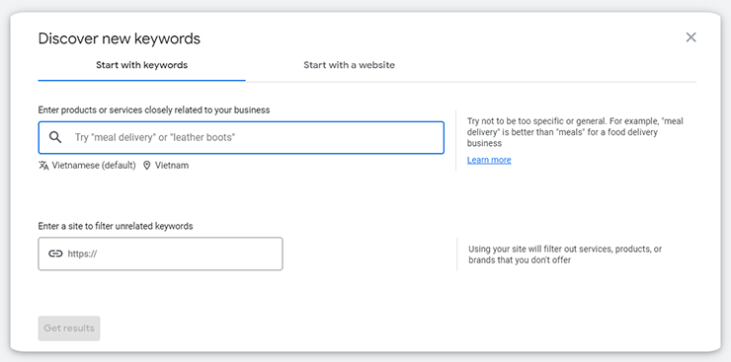Close the Discover new keywords dialog
The height and width of the screenshot is (362, 731).
[690, 37]
